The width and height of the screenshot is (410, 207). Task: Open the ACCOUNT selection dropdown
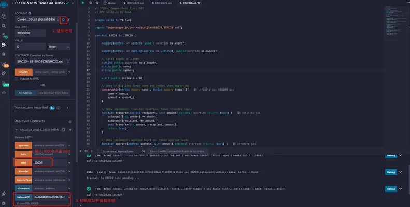37,20
